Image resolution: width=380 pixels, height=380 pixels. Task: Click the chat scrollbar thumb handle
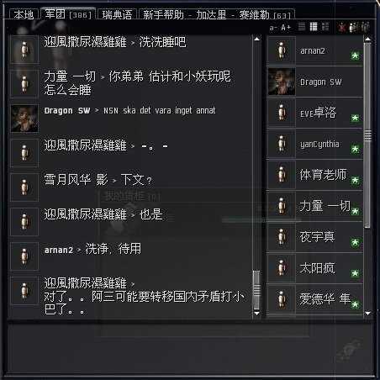point(256,290)
